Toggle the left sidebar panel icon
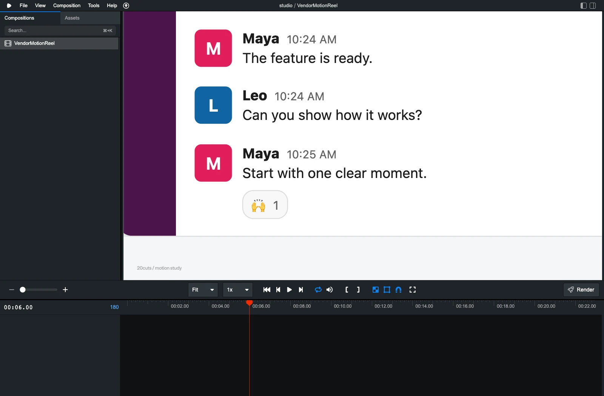Viewport: 604px width, 396px height. [x=584, y=6]
